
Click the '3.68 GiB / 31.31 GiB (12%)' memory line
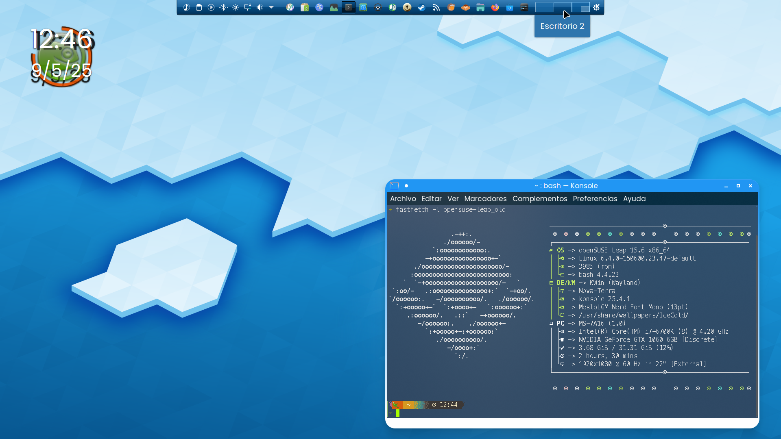pos(626,348)
